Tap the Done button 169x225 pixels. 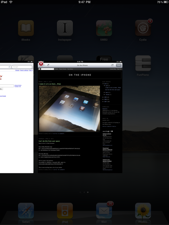tap(119, 65)
